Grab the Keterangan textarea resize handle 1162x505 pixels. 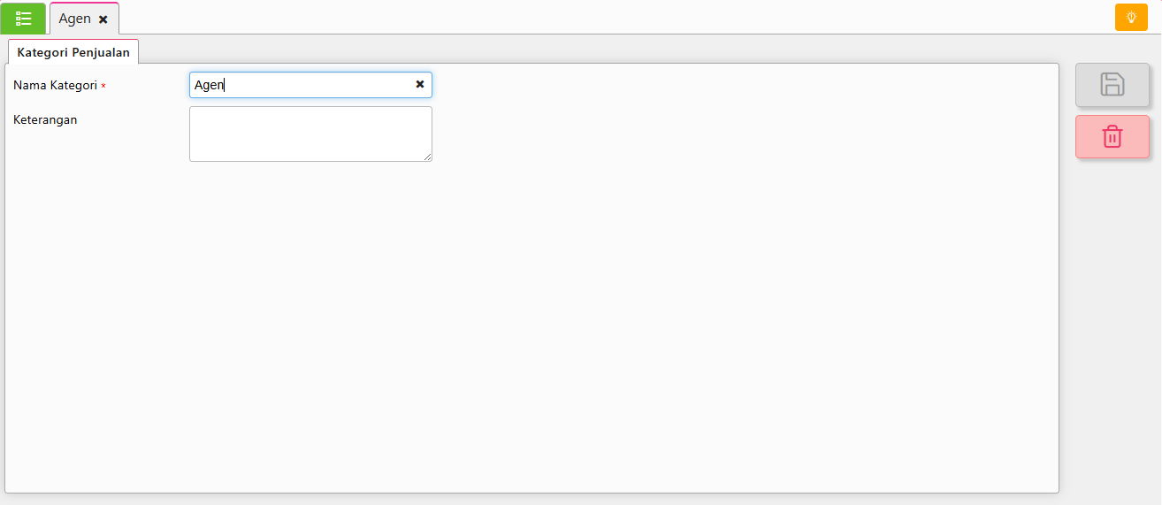coord(428,157)
